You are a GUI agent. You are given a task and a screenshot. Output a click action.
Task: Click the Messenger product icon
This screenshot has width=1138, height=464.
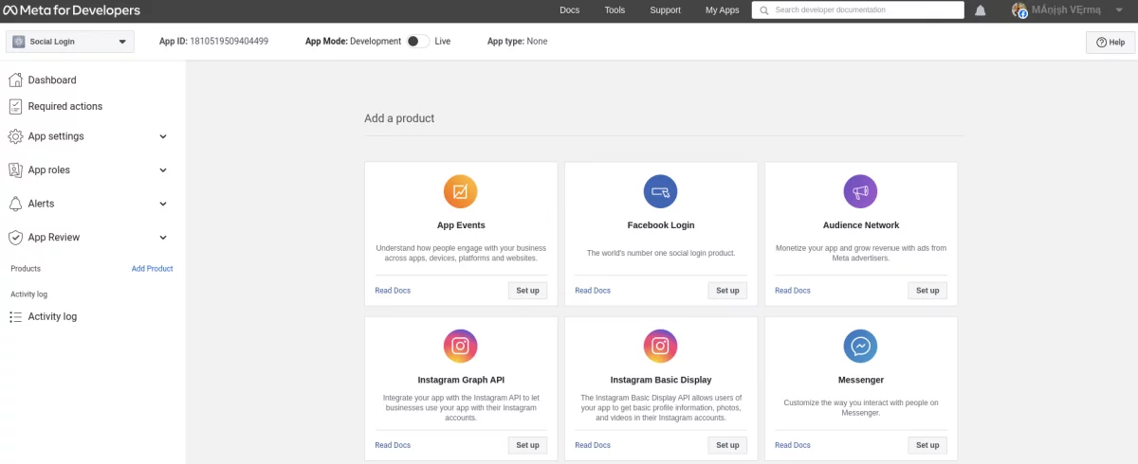861,347
